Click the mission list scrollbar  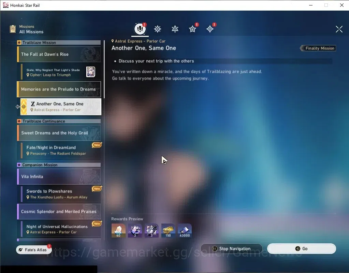click(x=104, y=69)
